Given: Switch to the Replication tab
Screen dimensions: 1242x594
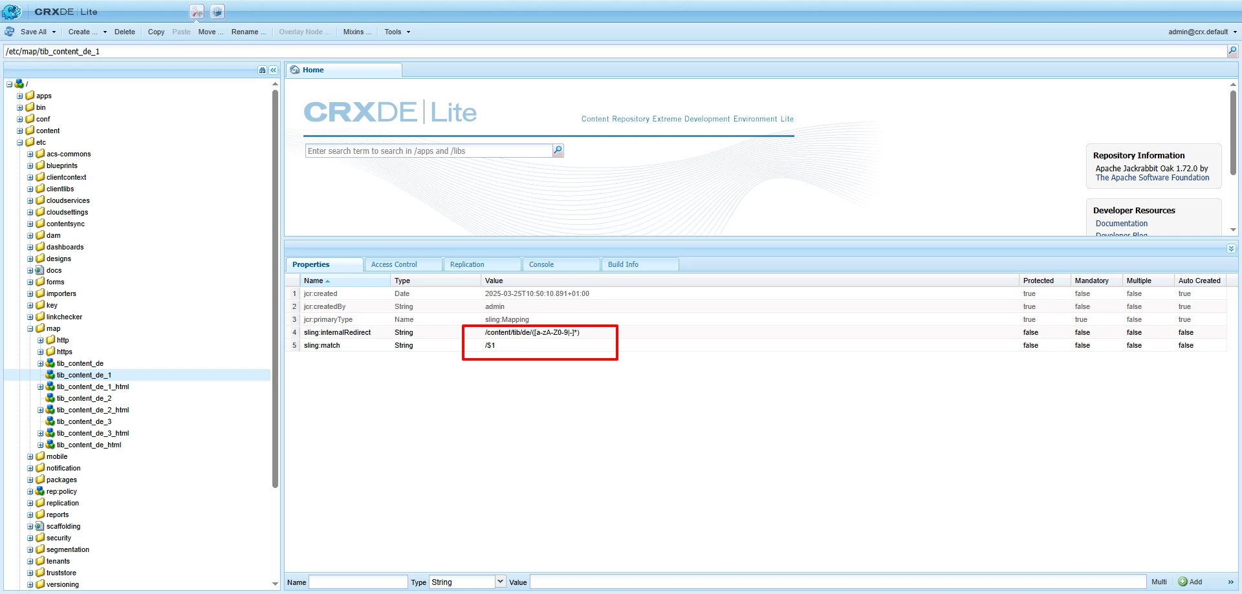Looking at the screenshot, I should [482, 264].
